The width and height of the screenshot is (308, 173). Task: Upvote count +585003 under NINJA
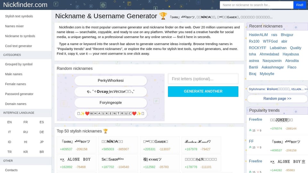(108, 149)
